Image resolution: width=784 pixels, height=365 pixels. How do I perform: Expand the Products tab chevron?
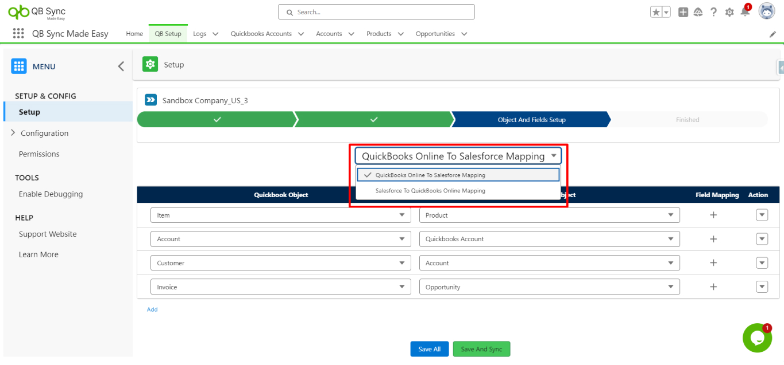(x=400, y=34)
